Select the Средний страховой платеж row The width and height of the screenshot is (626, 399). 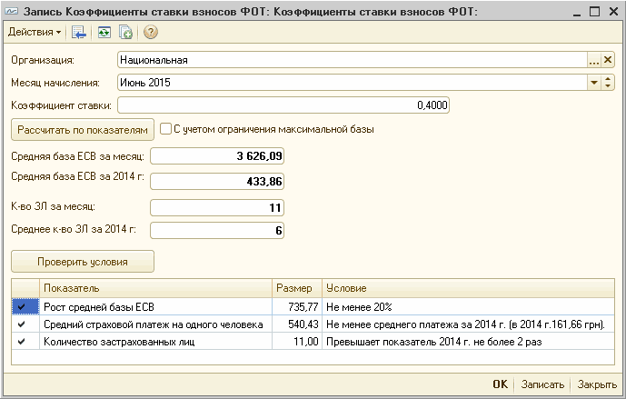click(313, 324)
